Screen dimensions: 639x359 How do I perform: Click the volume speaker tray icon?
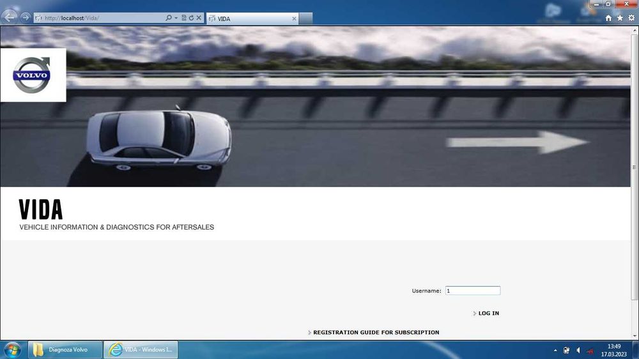coord(578,350)
